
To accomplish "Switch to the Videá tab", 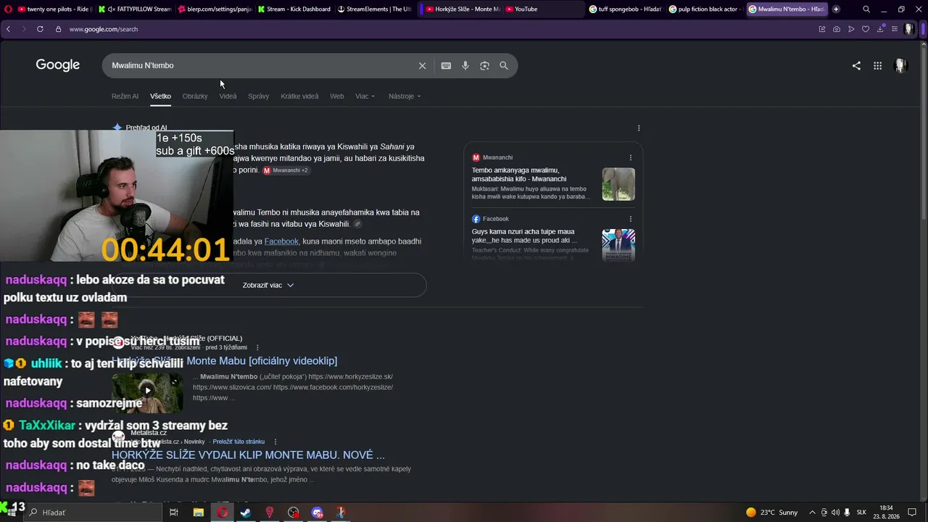I will (228, 96).
